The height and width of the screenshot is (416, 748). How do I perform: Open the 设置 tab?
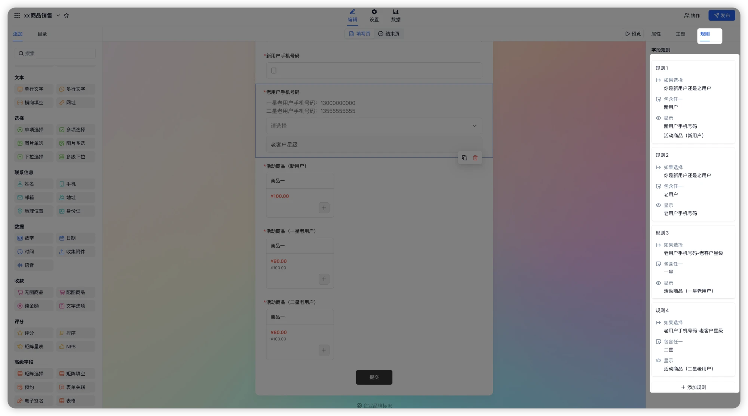374,16
